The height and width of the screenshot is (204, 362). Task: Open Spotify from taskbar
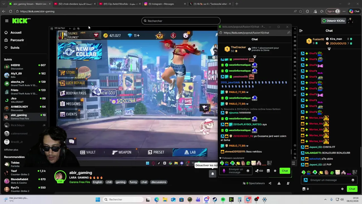223,199
